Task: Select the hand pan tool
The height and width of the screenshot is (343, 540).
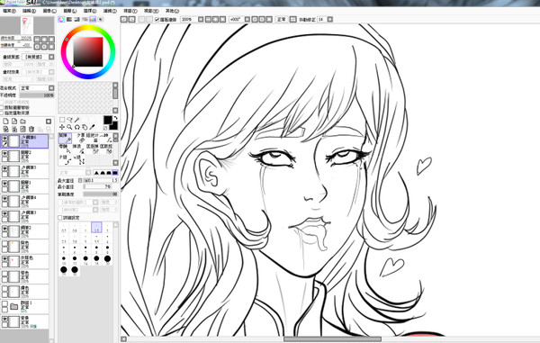Action: pyautogui.click(x=85, y=128)
